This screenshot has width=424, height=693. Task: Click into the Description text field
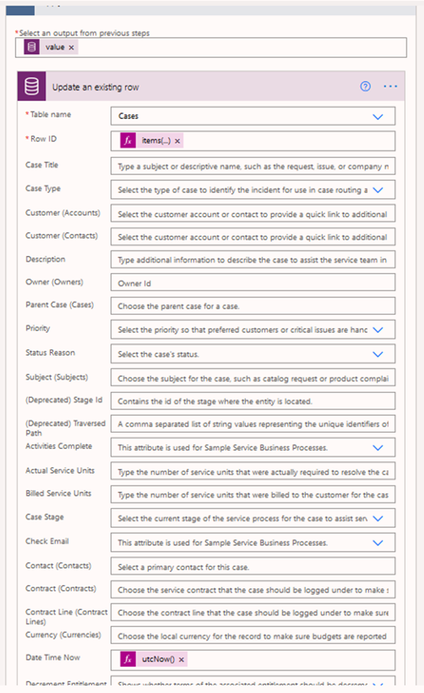[x=252, y=260]
